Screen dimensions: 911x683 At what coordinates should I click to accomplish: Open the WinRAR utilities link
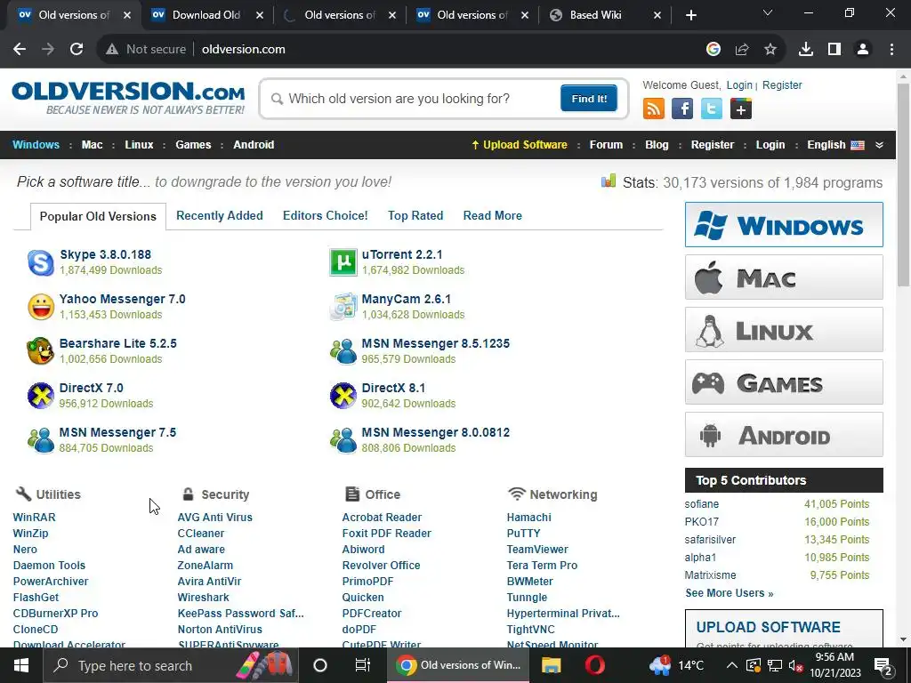point(35,517)
